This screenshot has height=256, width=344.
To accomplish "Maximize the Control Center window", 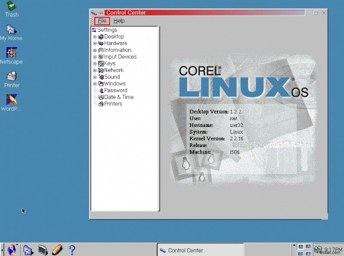I will (316, 13).
